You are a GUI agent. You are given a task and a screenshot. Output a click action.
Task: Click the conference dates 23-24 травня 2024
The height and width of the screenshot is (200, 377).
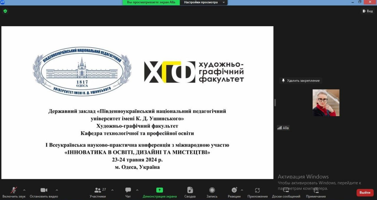(137, 160)
